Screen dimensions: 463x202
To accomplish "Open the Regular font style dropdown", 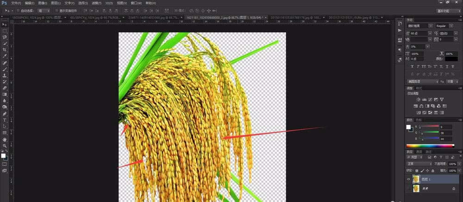I will 447,26.
